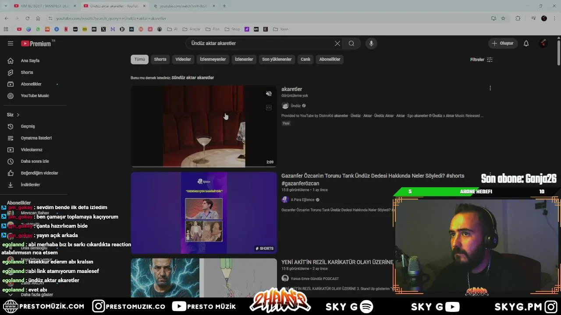561x315 pixels.
Task: Click the magnifier search button
Action: coord(352,43)
